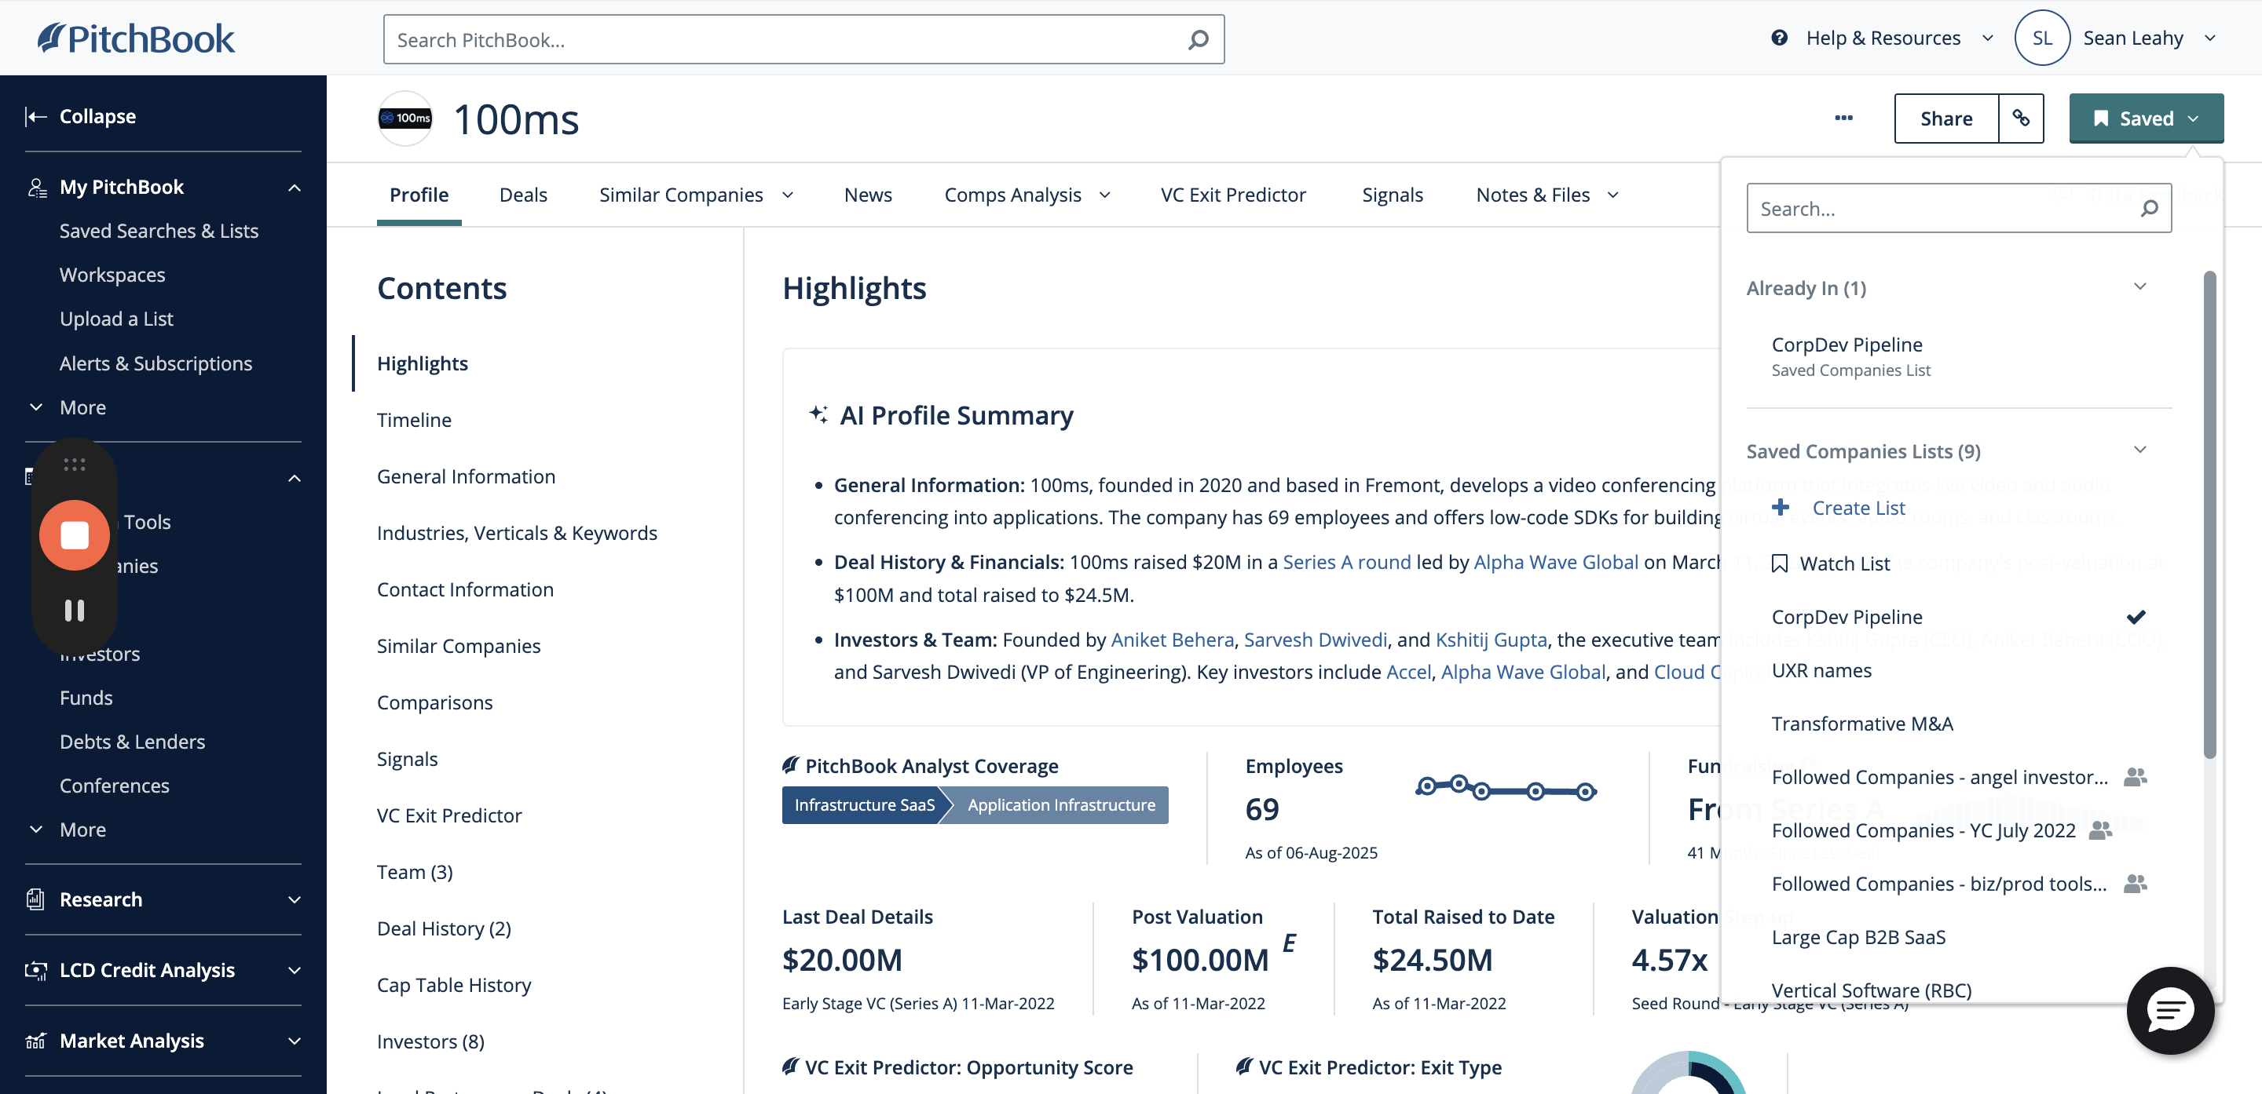
Task: Click Create List link
Action: click(x=1858, y=508)
